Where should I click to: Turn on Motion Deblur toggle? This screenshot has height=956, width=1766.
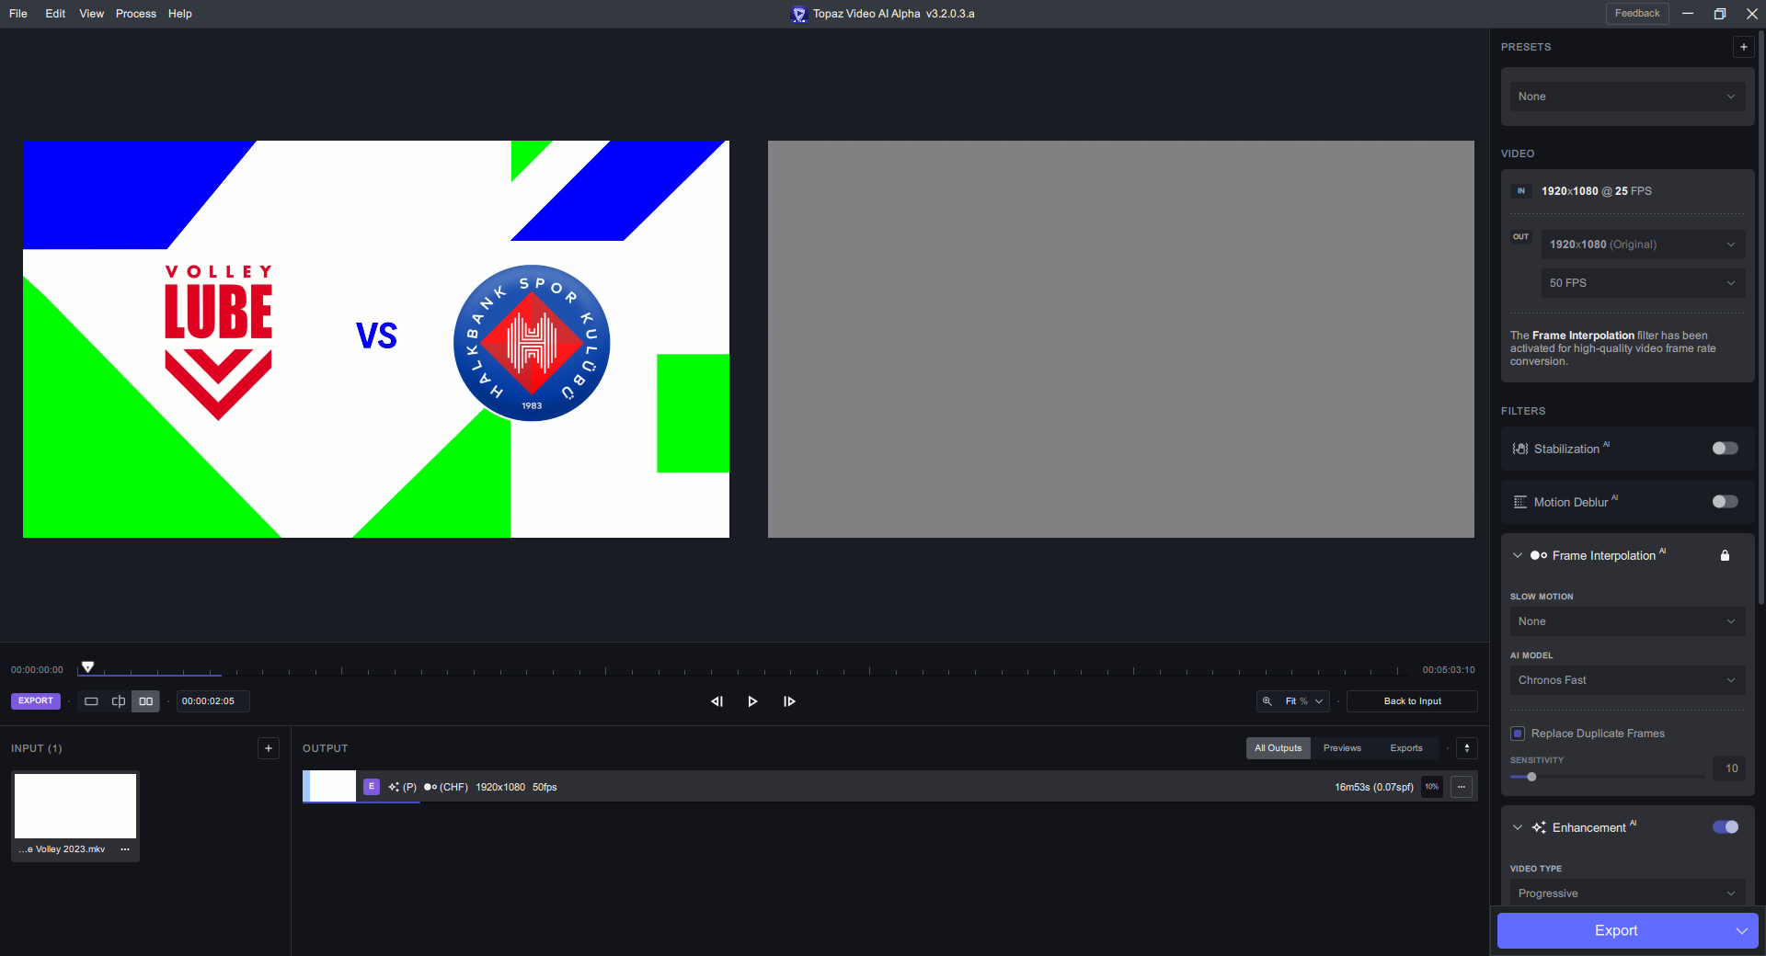point(1725,502)
